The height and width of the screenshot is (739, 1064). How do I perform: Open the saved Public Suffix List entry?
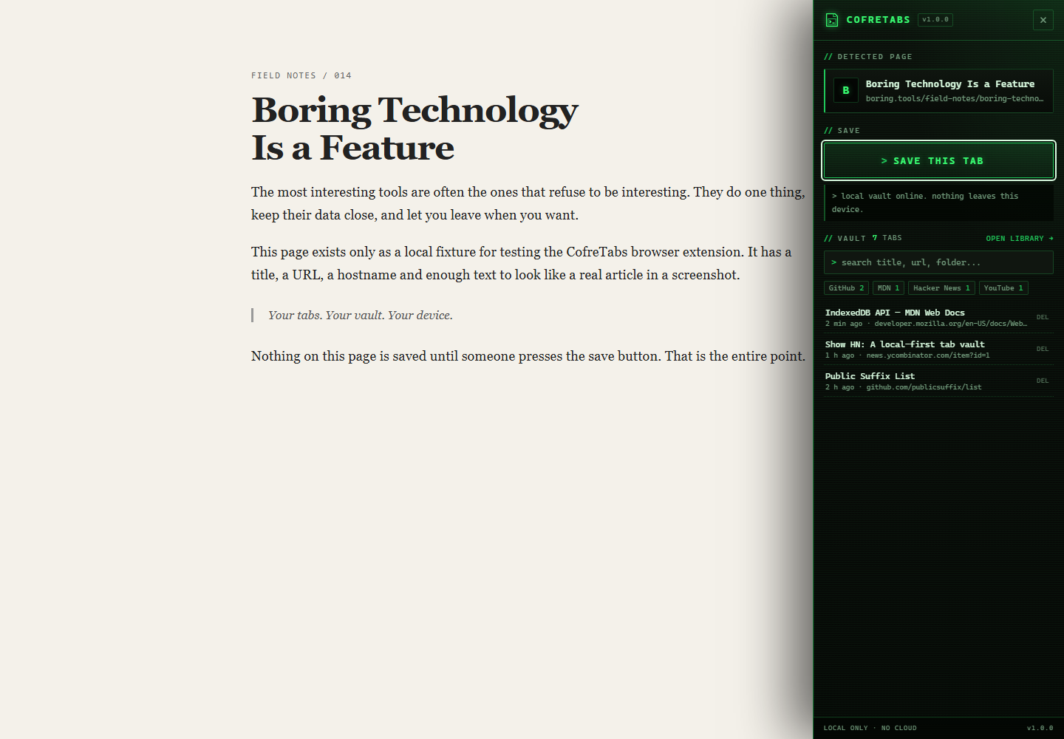[927, 381]
